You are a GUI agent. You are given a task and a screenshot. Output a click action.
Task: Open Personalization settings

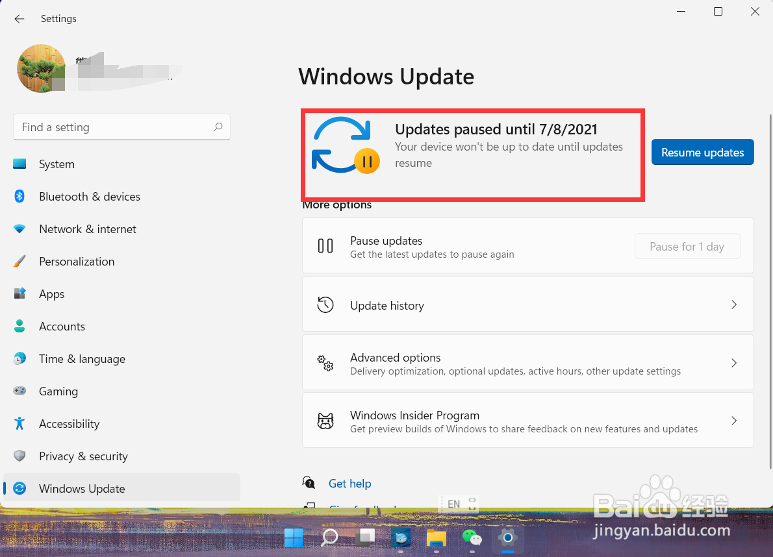pyautogui.click(x=121, y=262)
